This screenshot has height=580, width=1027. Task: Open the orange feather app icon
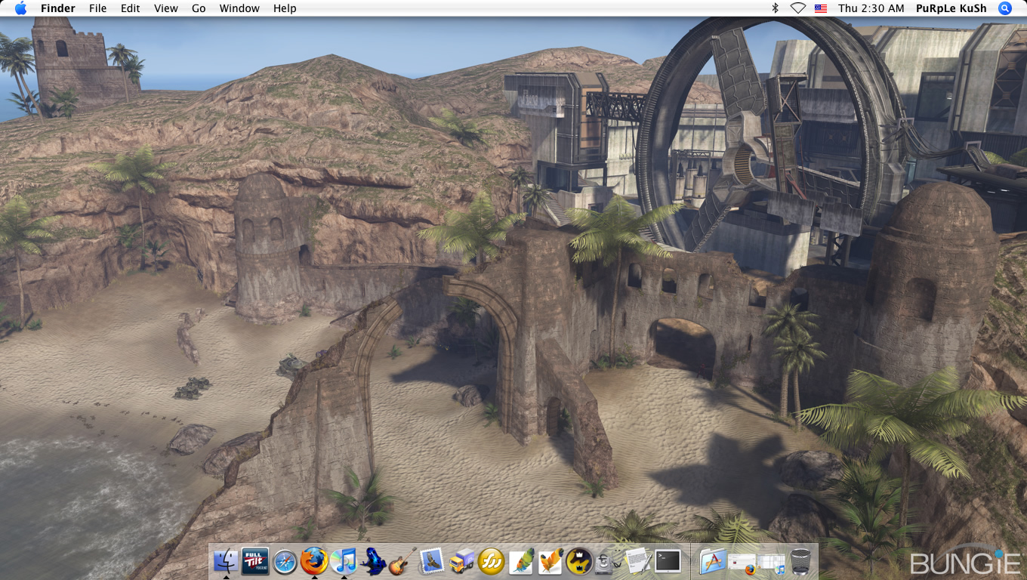pos(550,561)
